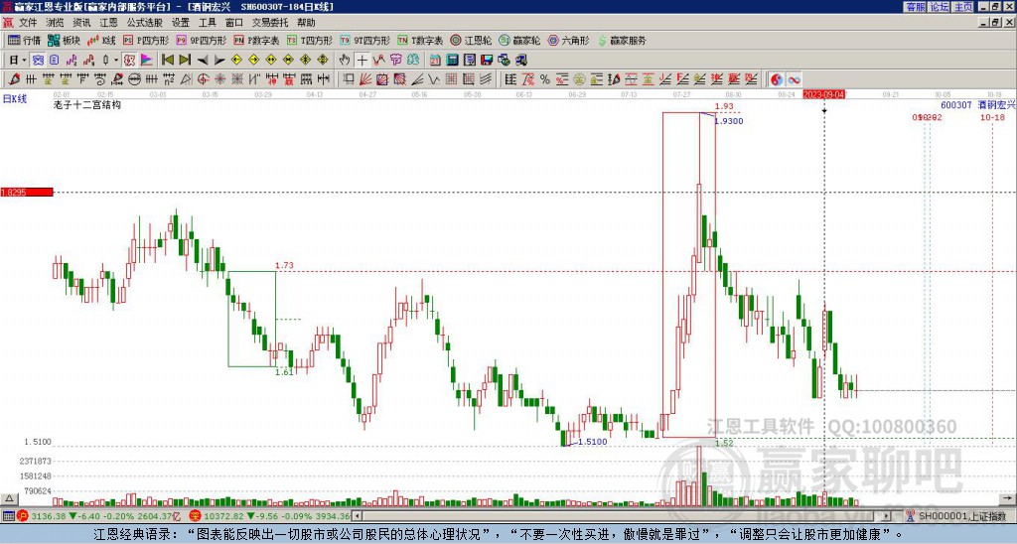Image resolution: width=1017 pixels, height=544 pixels.
Task: Open the calendar date icon
Action: (x=435, y=60)
